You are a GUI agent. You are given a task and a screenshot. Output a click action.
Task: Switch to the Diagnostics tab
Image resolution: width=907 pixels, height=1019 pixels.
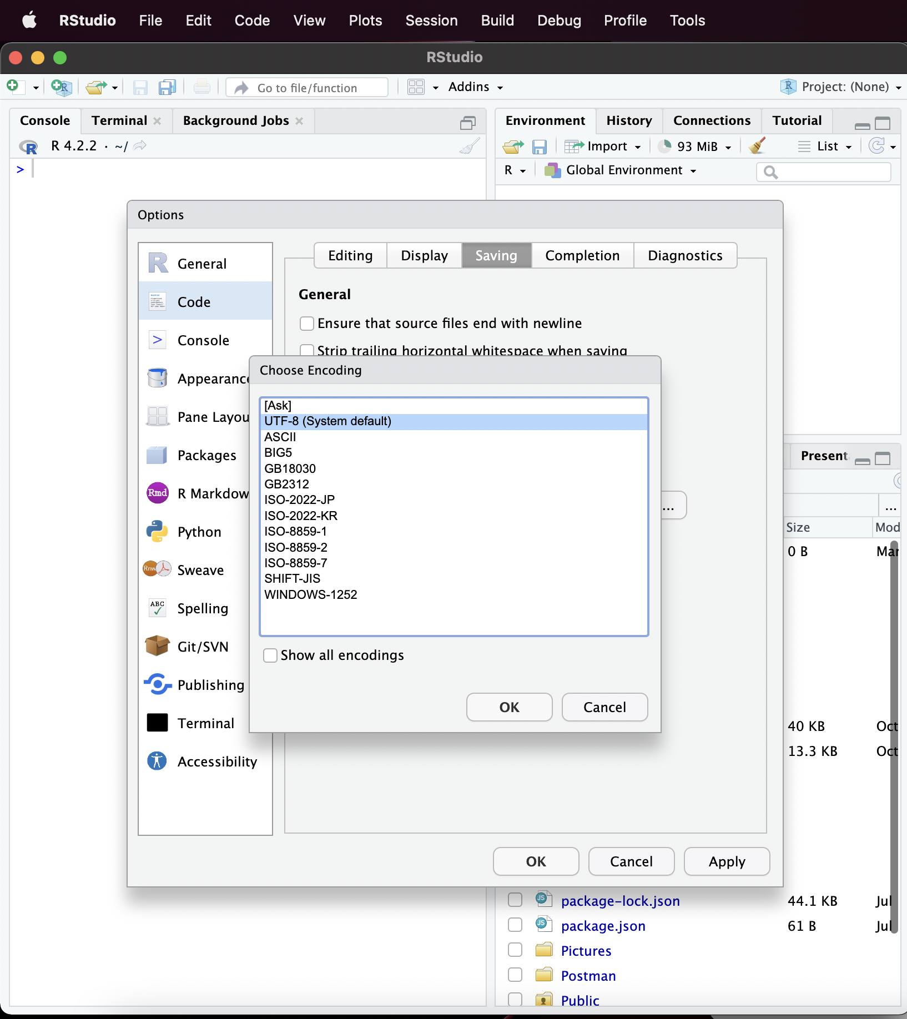pos(685,255)
